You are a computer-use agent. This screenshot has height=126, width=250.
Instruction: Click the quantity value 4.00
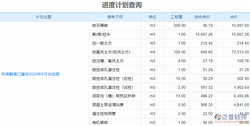tap(182, 61)
